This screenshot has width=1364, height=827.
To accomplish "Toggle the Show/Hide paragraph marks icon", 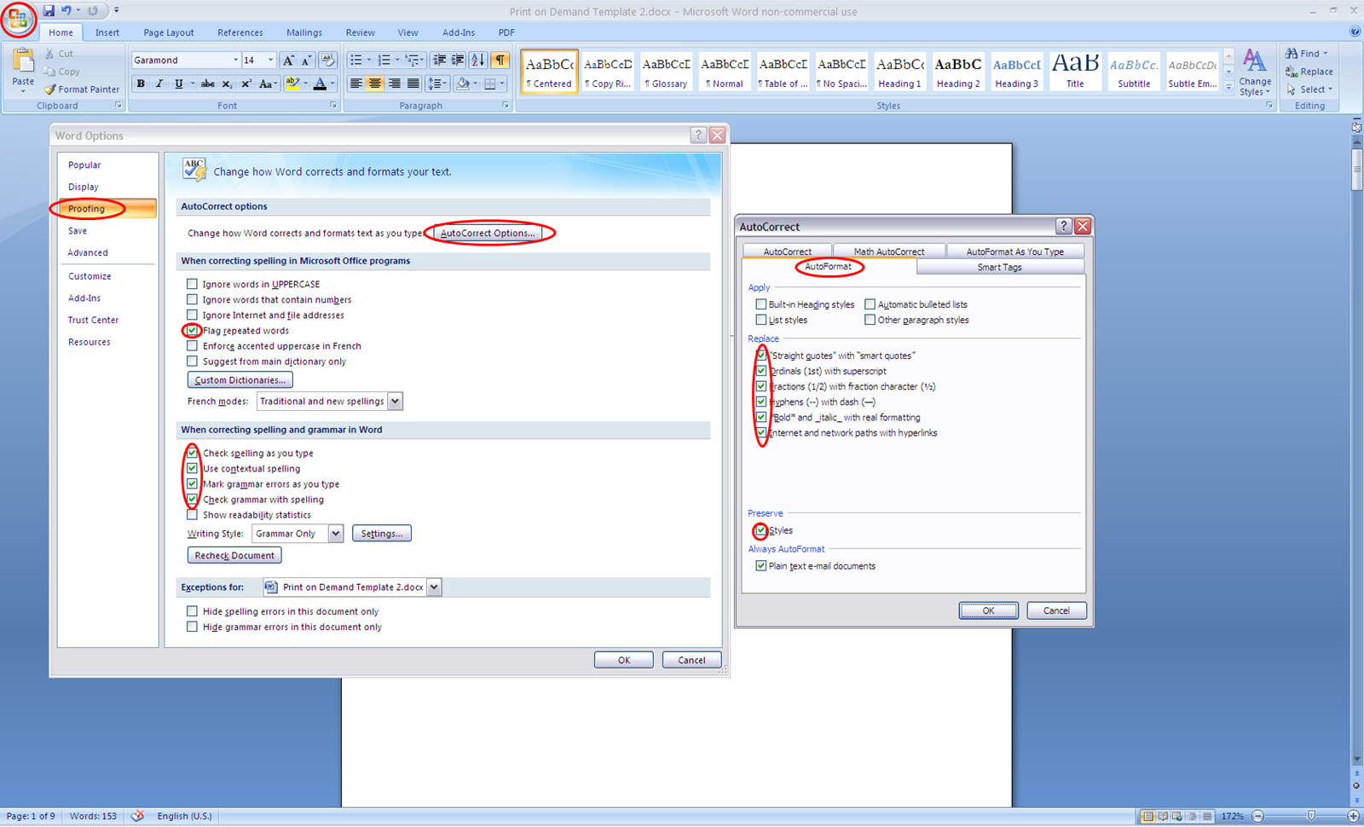I will 500,60.
